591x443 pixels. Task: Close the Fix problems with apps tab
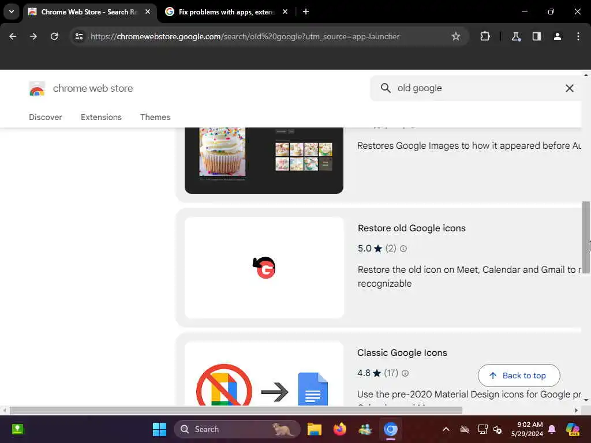coord(285,12)
